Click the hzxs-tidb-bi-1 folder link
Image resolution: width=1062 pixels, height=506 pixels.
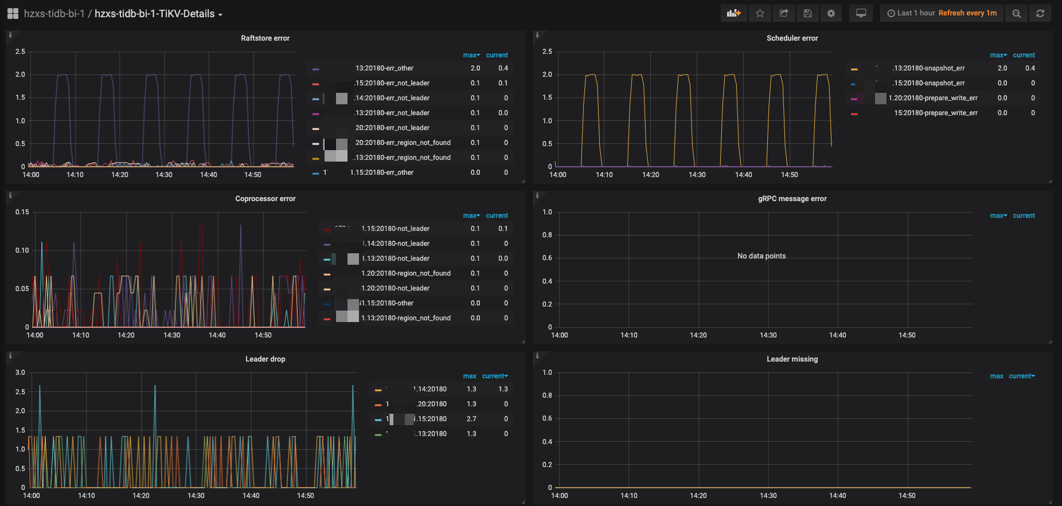[54, 14]
